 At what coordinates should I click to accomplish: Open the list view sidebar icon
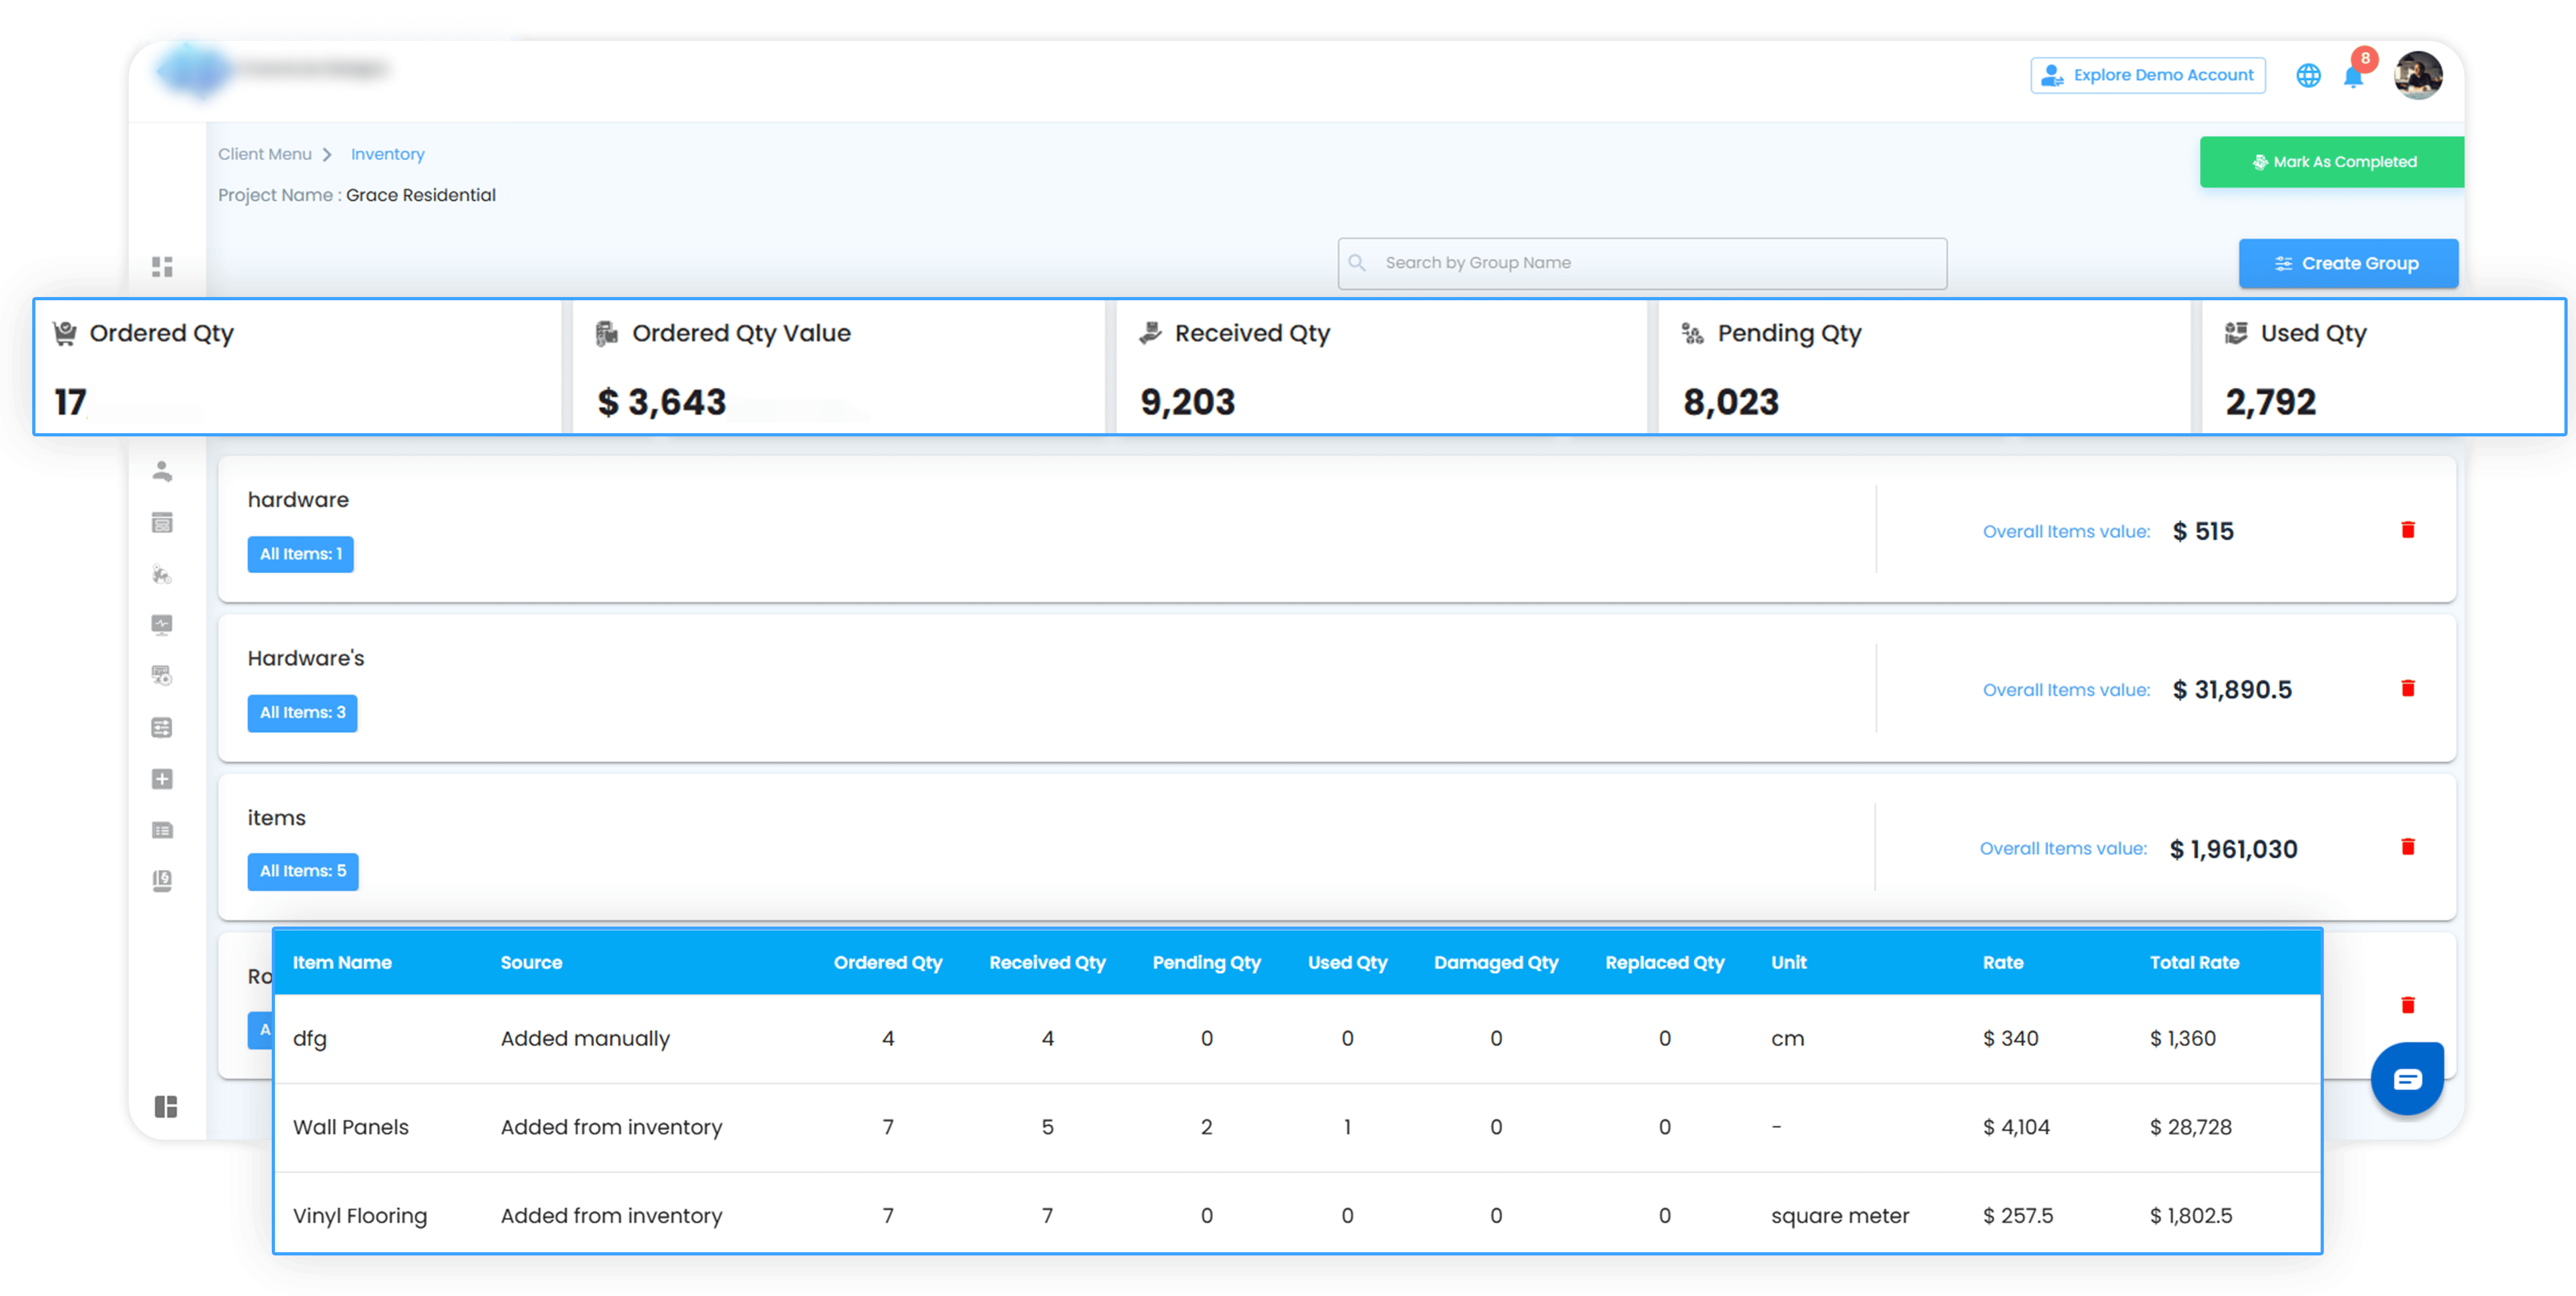(x=162, y=830)
